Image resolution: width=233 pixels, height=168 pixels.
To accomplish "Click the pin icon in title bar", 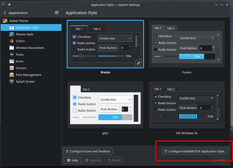I will (9, 5).
